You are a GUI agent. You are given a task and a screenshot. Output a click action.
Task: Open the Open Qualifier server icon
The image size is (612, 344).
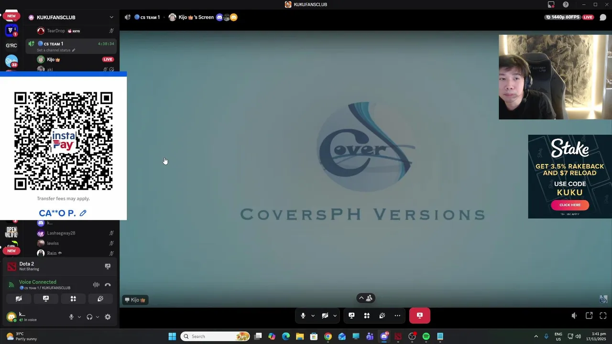click(x=11, y=232)
